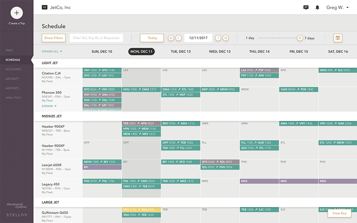This screenshot has width=357, height=223.
Task: Go to the Analytics section
Action: pyautogui.click(x=13, y=98)
